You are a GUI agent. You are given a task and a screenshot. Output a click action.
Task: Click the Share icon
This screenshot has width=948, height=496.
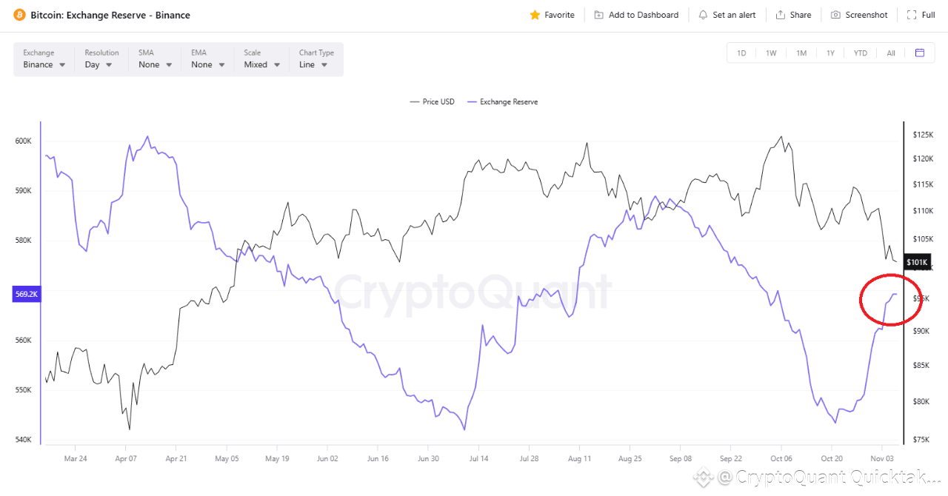click(x=781, y=15)
